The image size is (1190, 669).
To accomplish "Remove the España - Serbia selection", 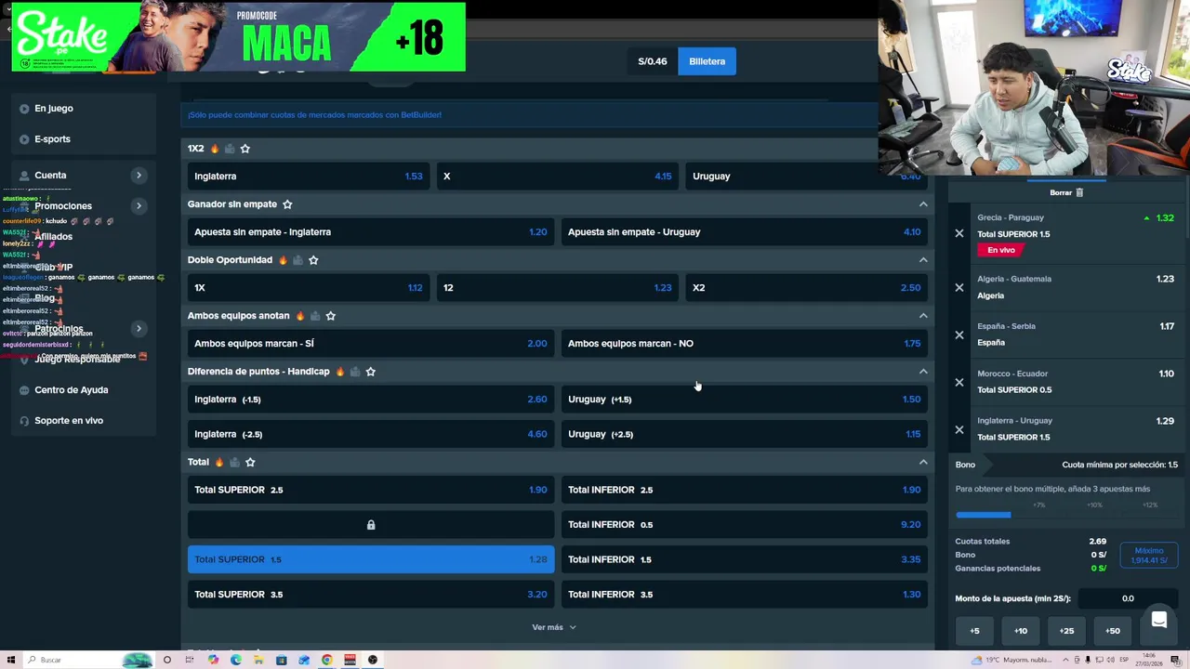I will (x=959, y=334).
